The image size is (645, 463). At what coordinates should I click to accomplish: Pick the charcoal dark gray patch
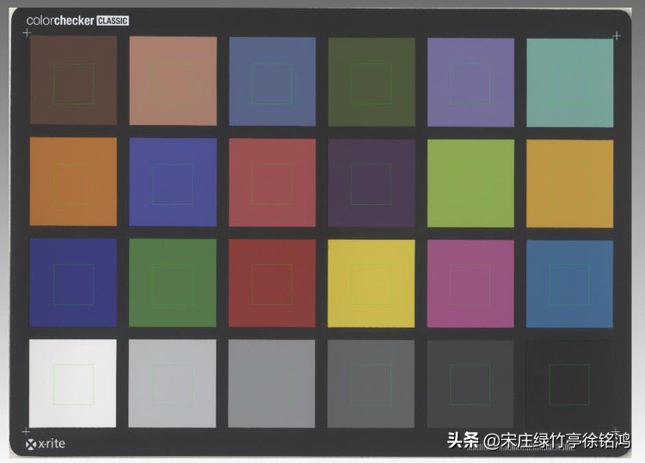470,384
